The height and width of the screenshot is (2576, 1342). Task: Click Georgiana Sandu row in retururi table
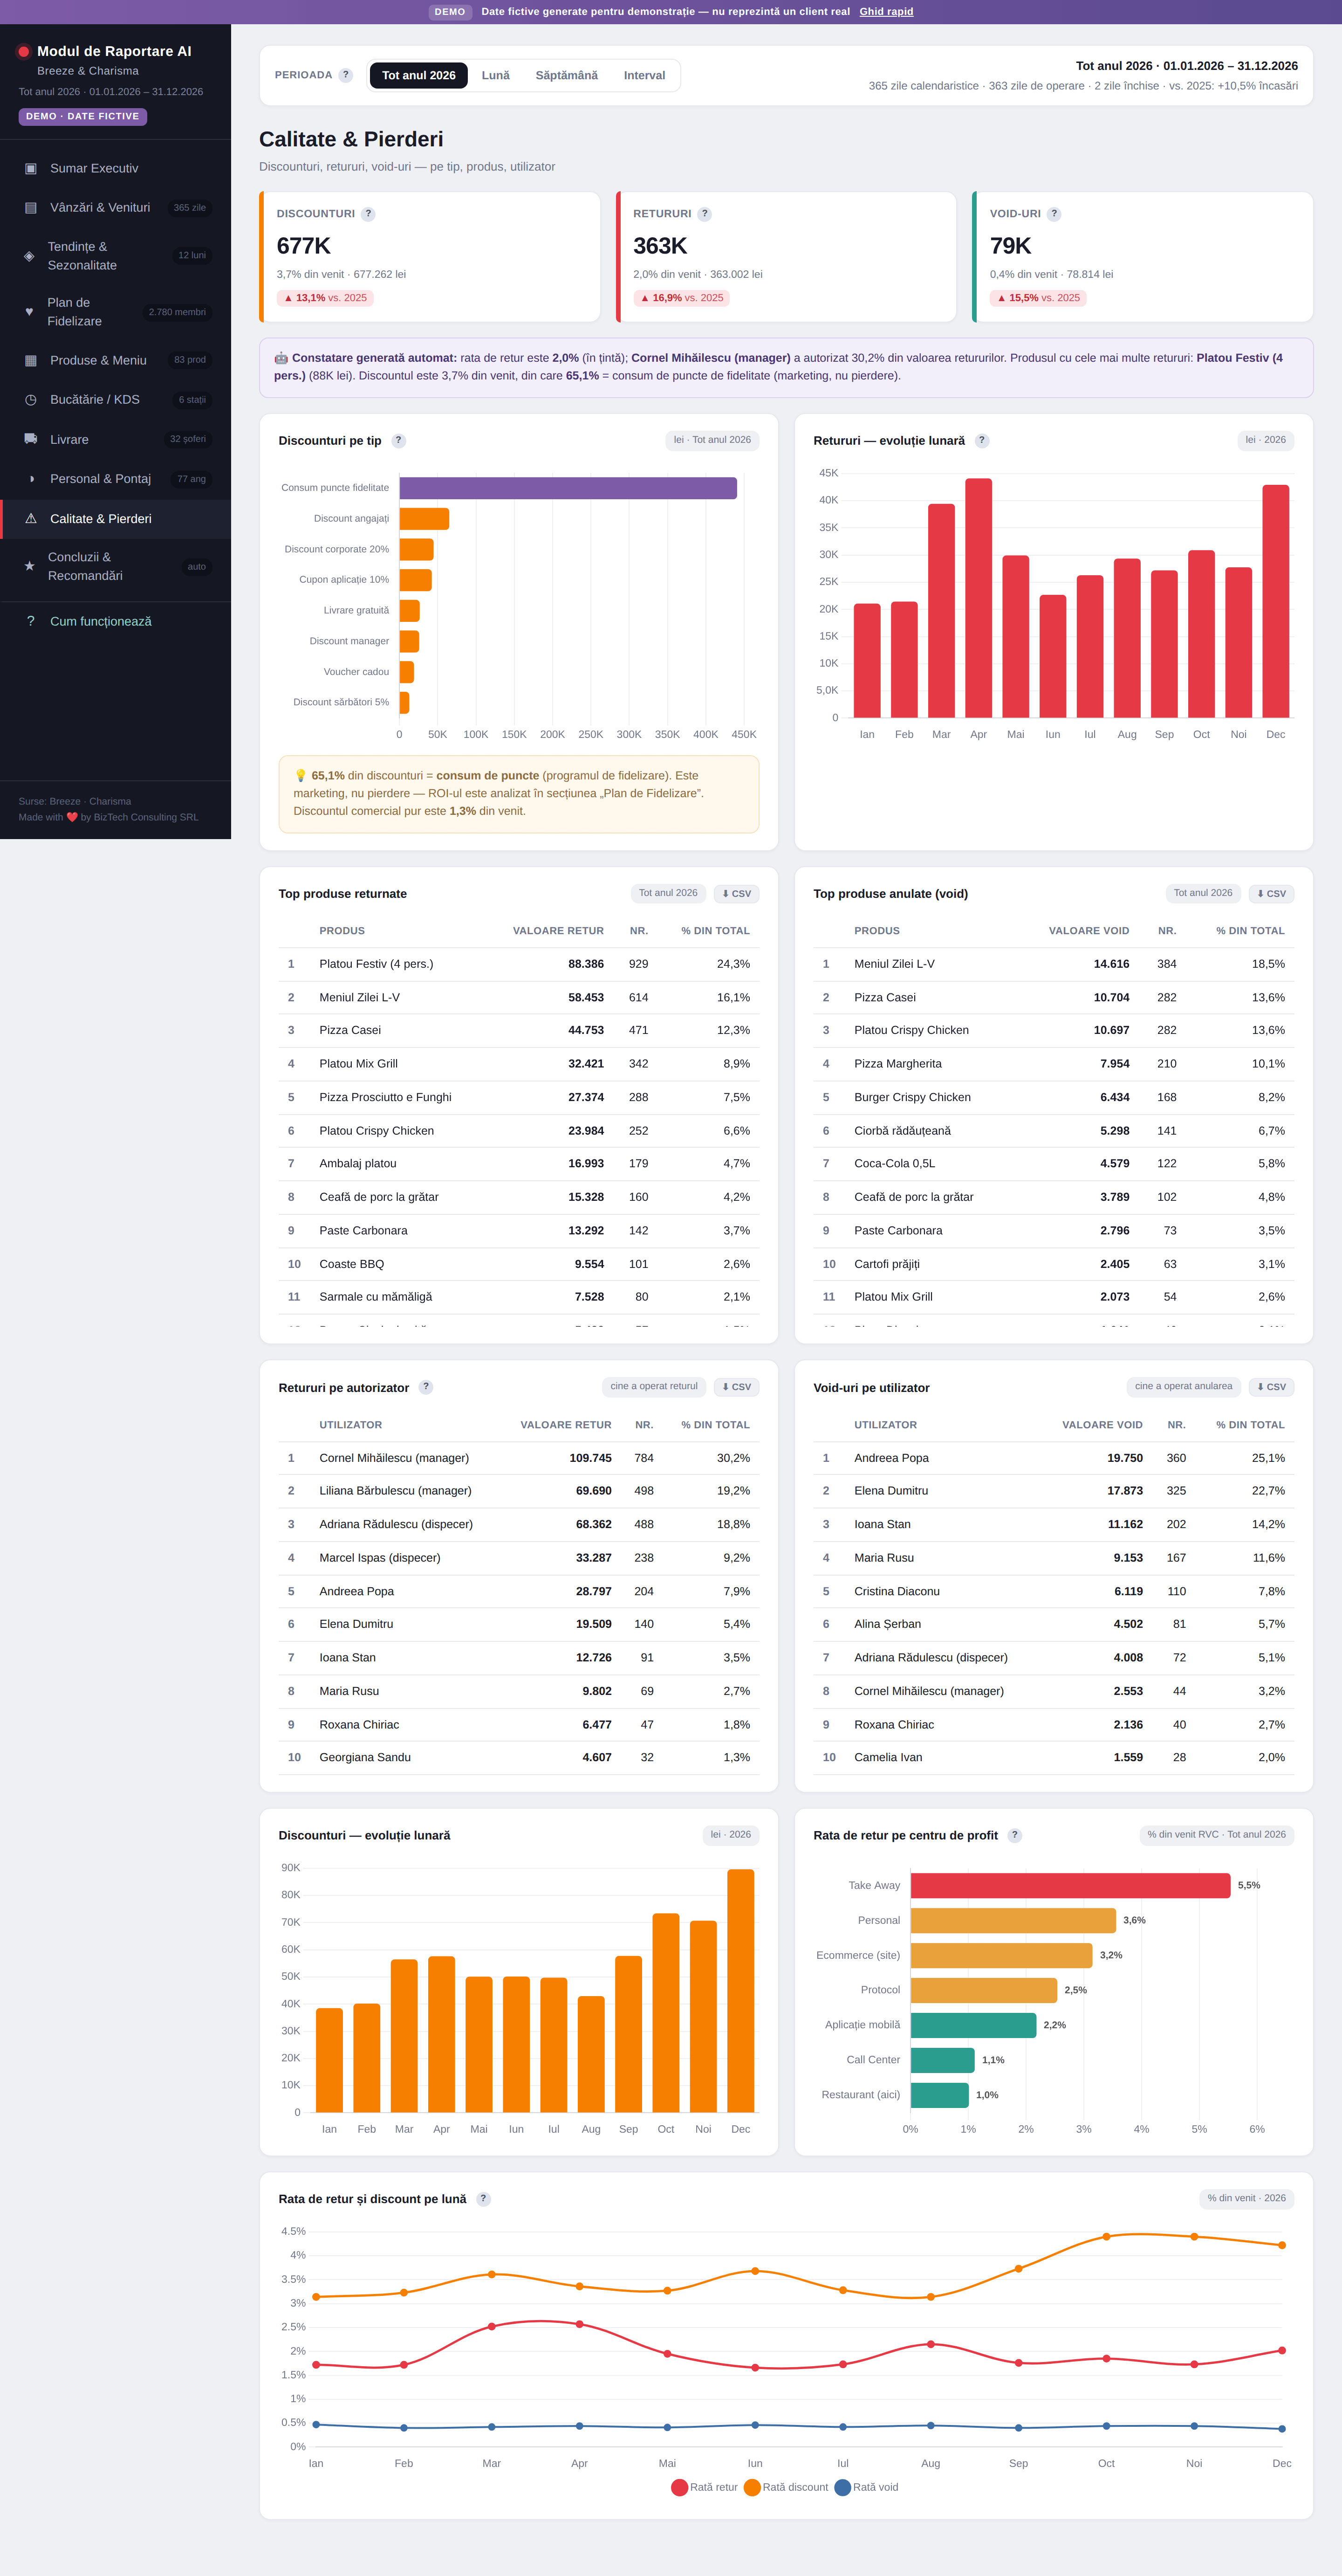pyautogui.click(x=519, y=1757)
